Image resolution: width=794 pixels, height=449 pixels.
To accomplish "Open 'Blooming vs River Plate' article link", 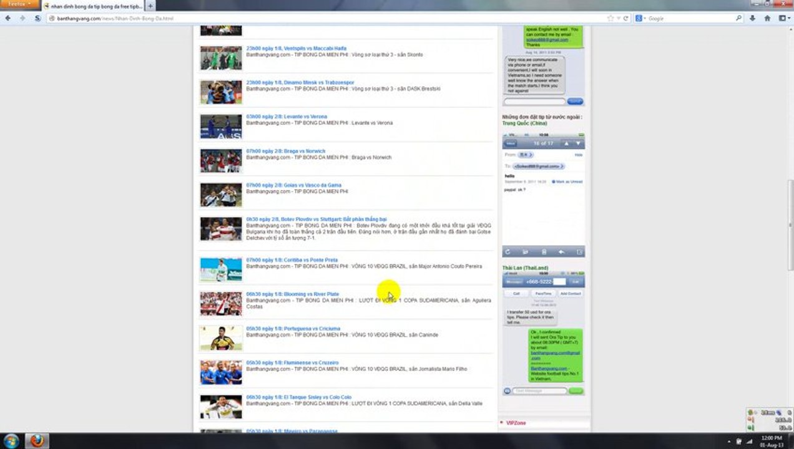I will 292,294.
